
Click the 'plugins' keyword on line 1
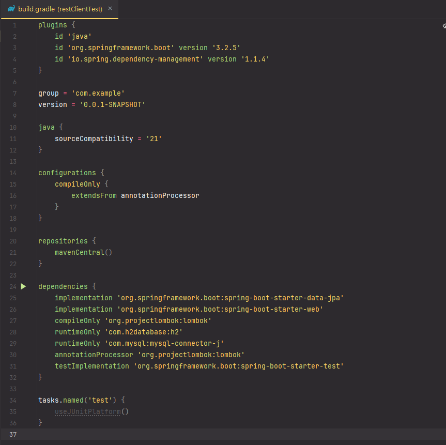coord(53,25)
